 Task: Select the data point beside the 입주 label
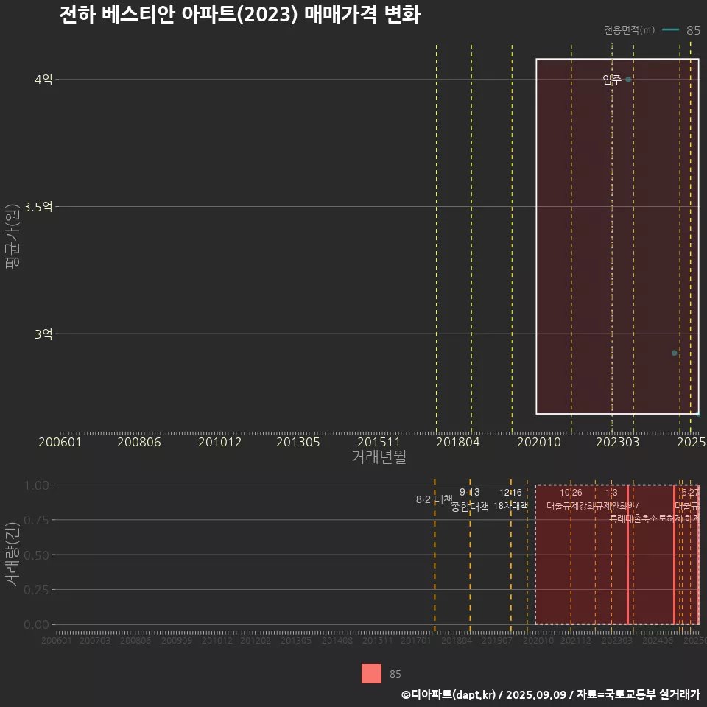coord(628,80)
